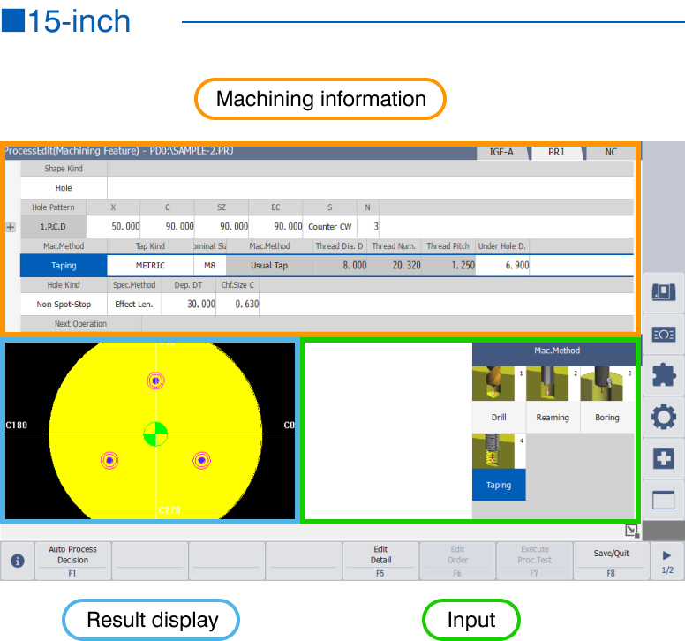Expand the row using the plus marker
685x641 pixels.
pos(11,227)
